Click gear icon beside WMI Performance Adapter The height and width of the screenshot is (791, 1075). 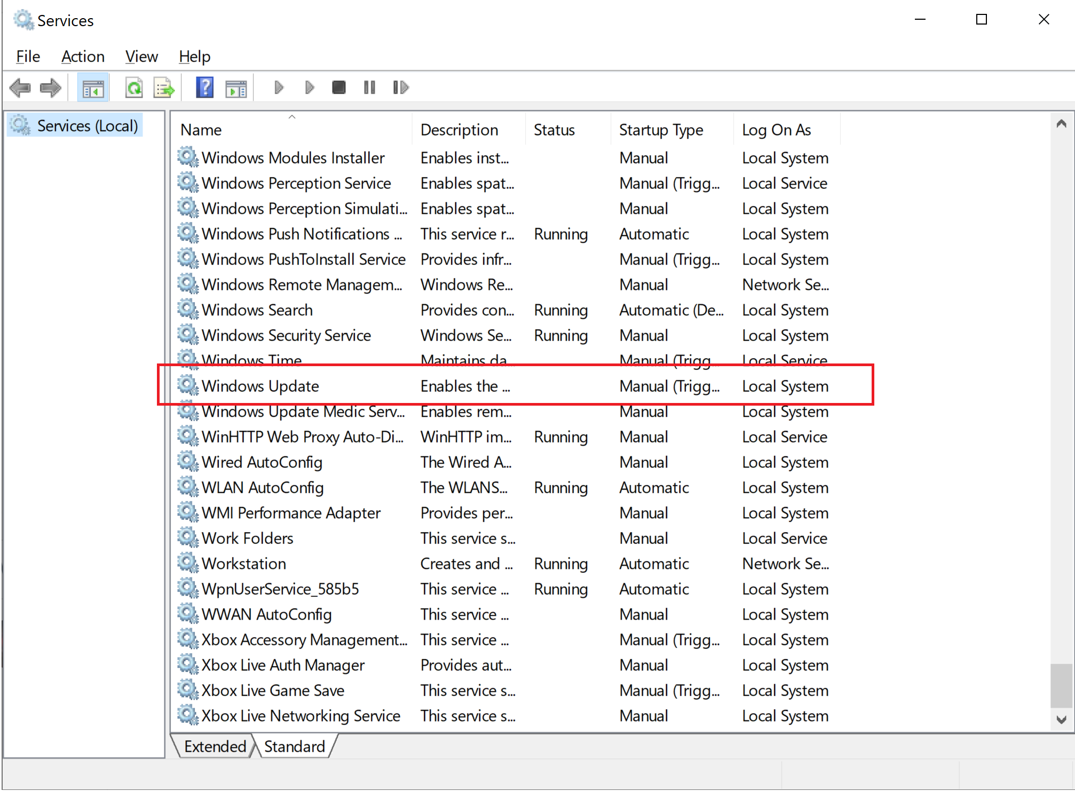pos(188,512)
